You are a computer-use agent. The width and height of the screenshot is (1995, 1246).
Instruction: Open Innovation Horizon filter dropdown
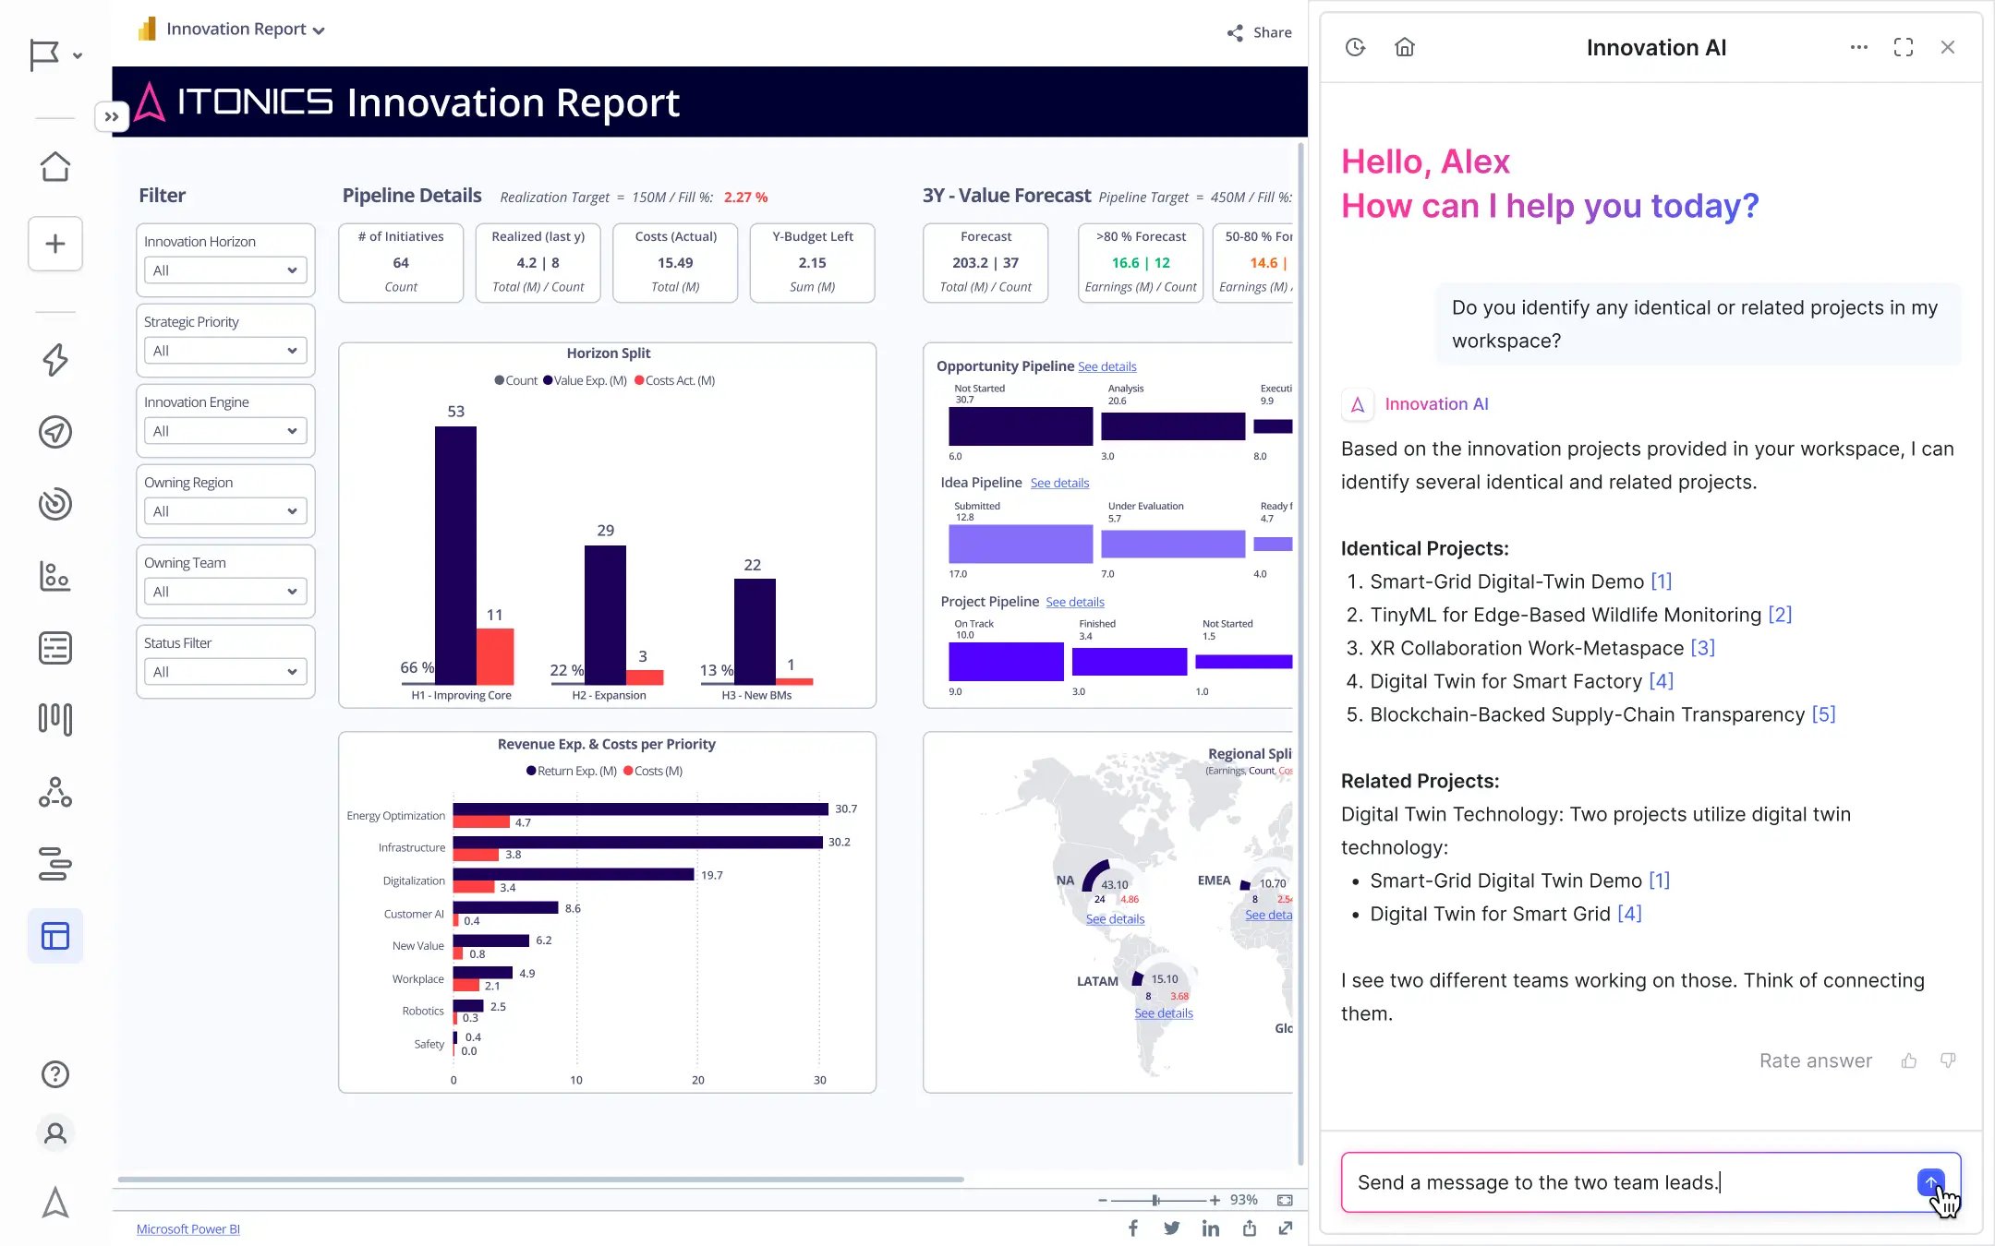(x=225, y=270)
